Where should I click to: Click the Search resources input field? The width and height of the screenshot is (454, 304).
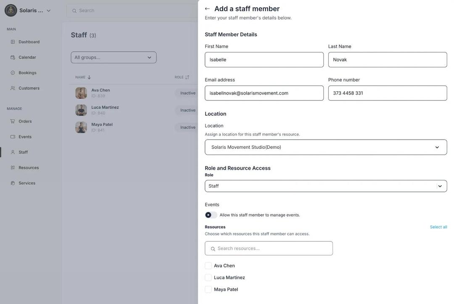273,248
